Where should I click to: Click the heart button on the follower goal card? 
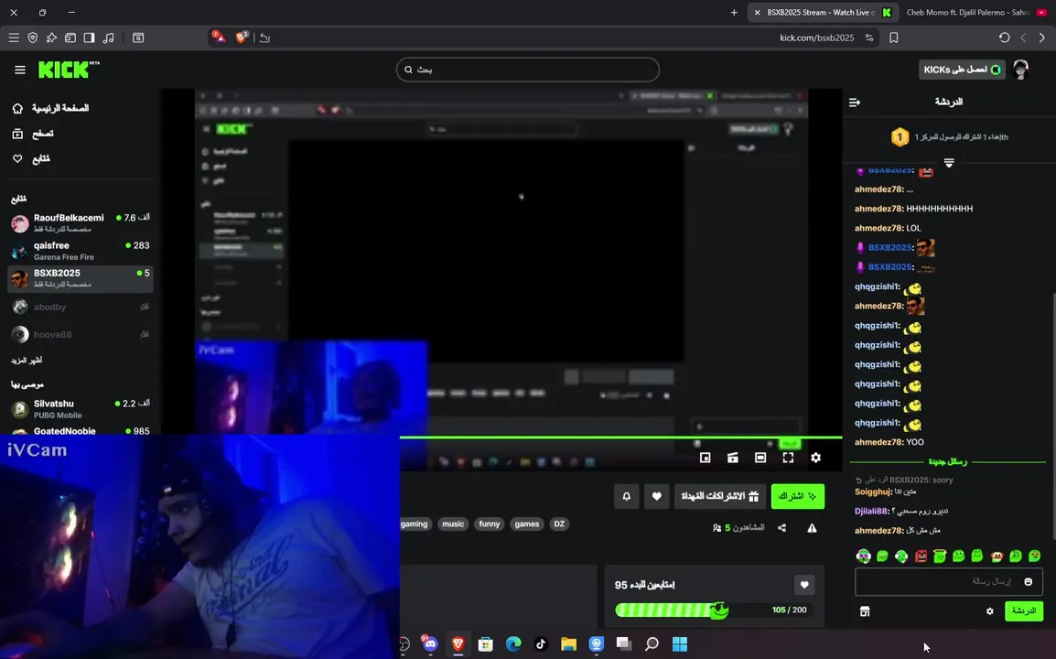[x=804, y=585]
